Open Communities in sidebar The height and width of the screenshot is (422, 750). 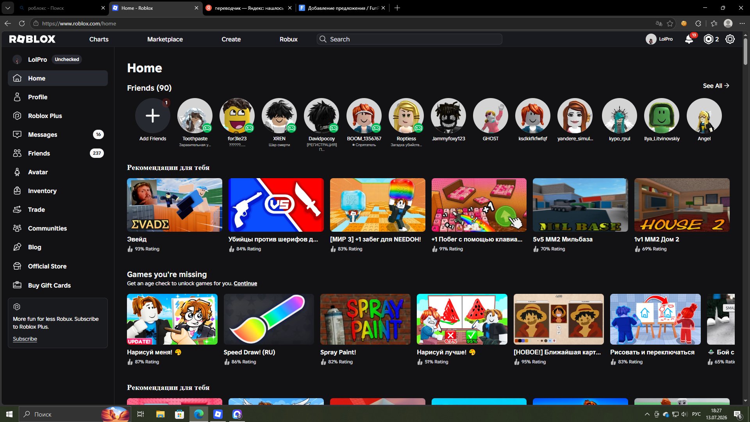[58, 228]
